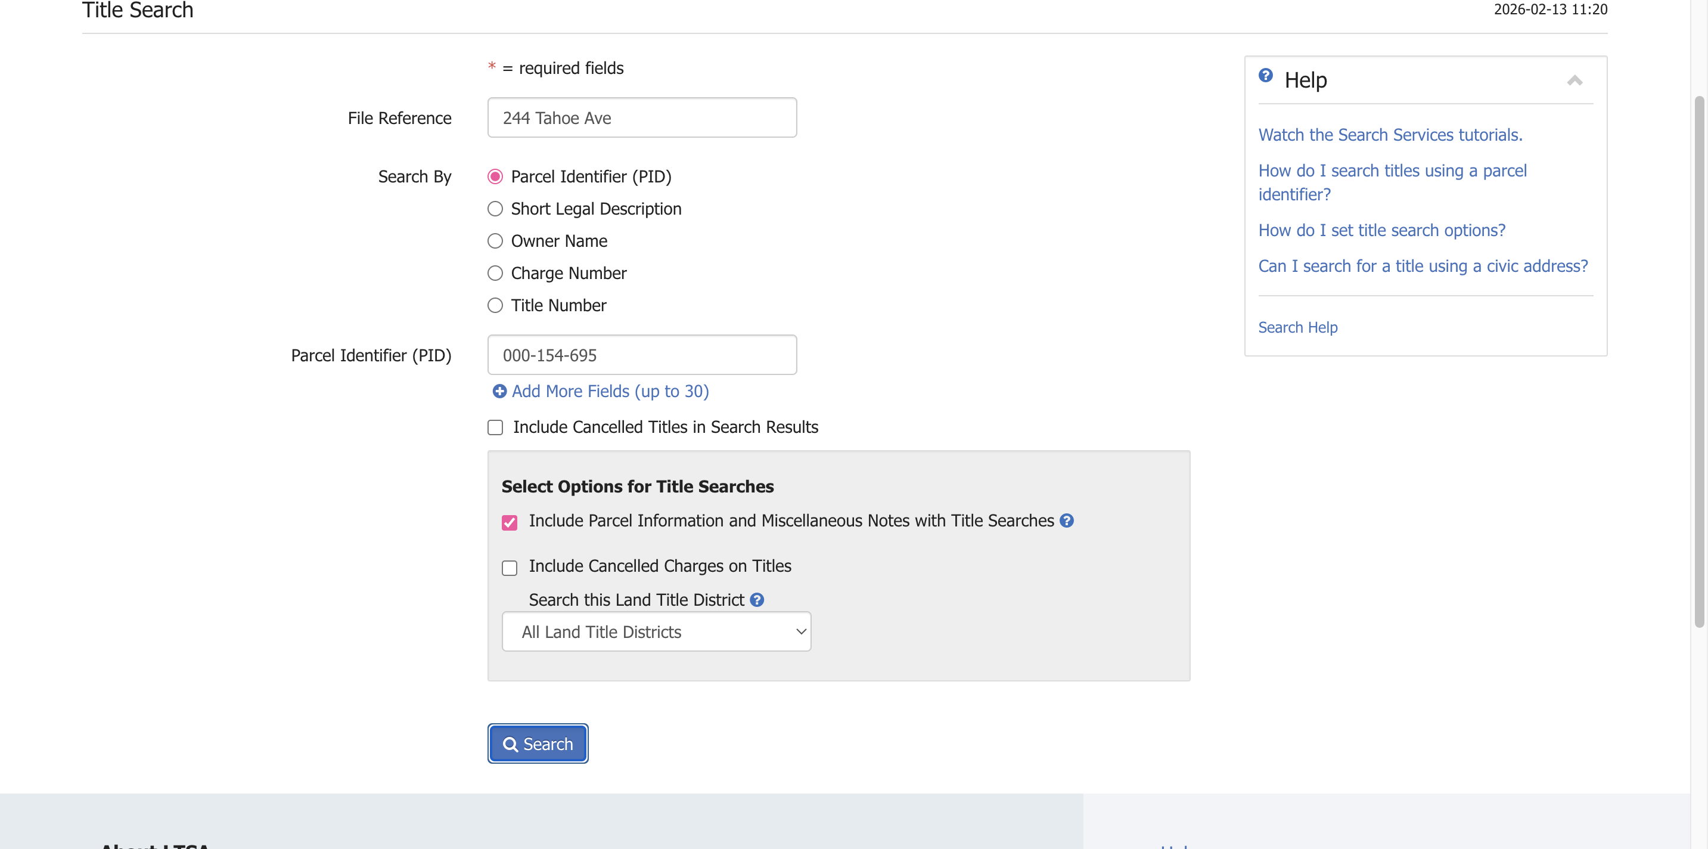Select the Short Legal Description radio button

coord(495,209)
